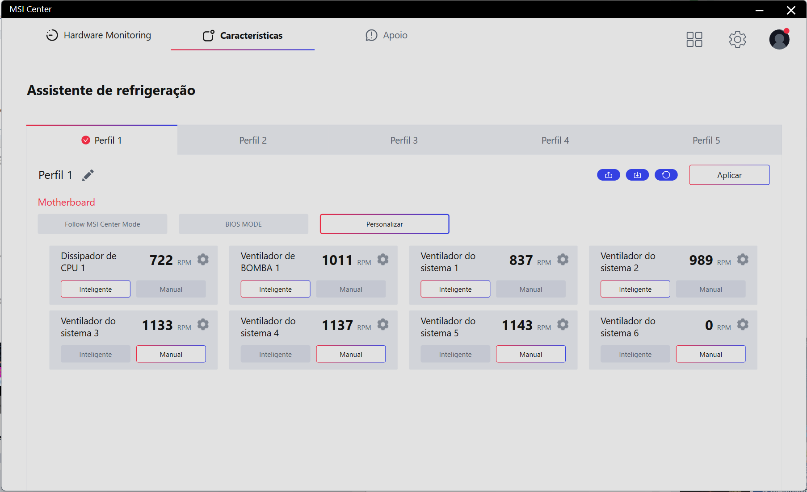Viewport: 807px width, 492px height.
Task: Switch to the Hardware Monitoring tab
Action: point(99,35)
